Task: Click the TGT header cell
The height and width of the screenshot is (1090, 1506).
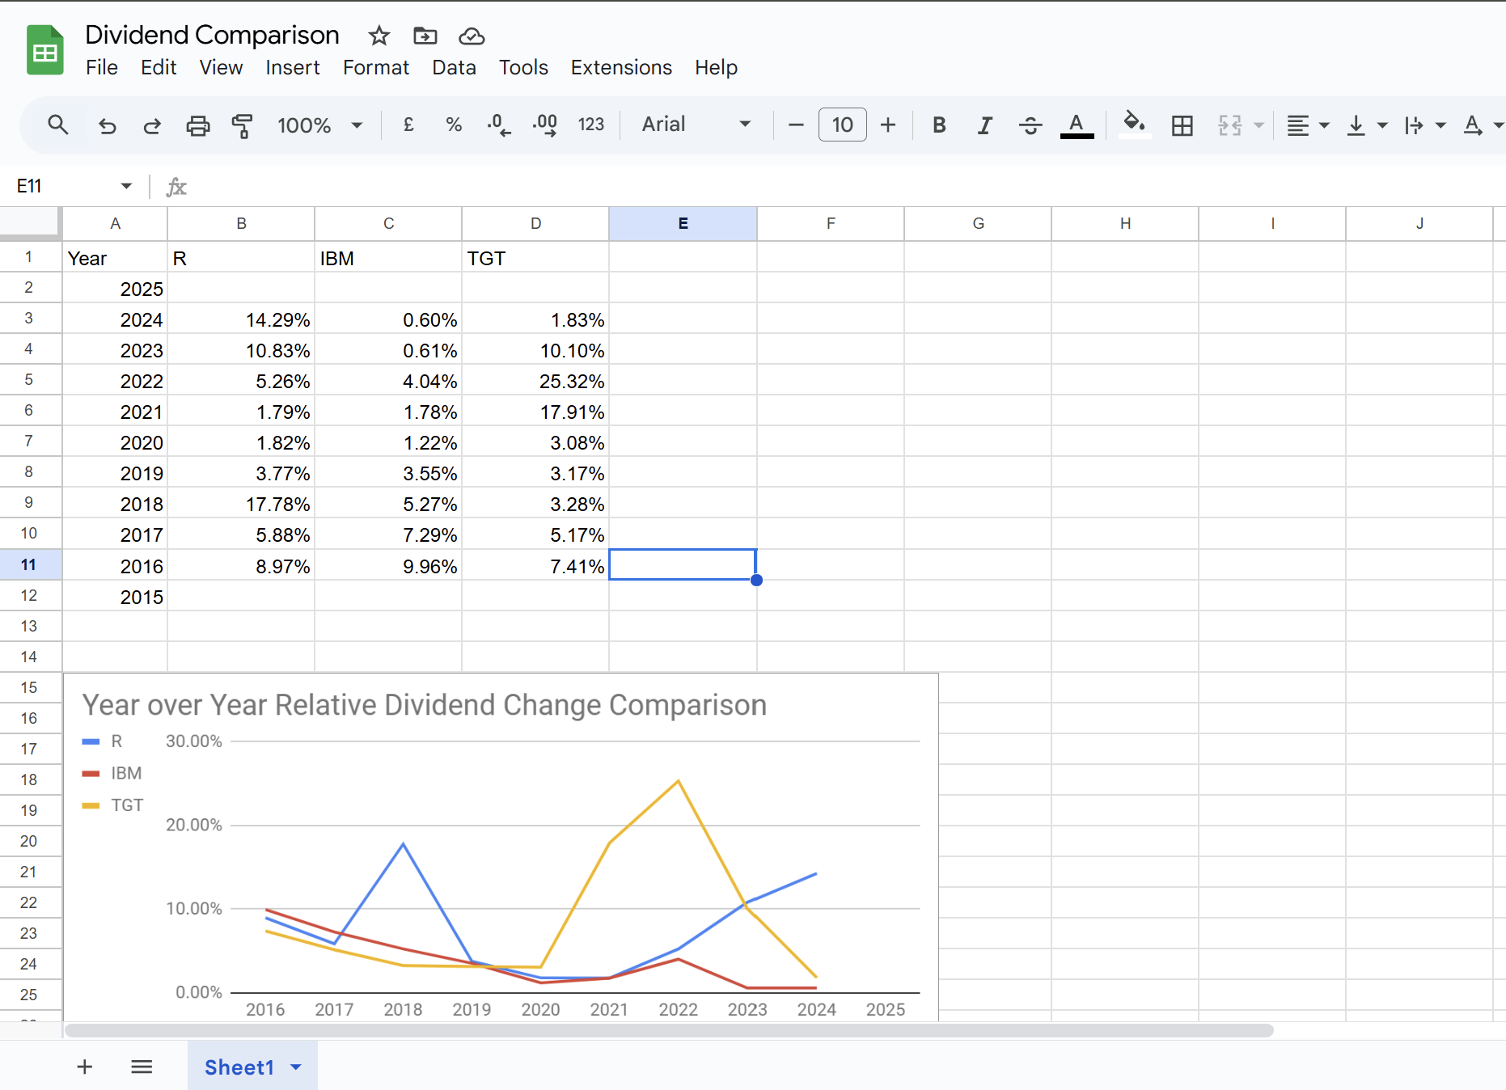Action: pyautogui.click(x=535, y=257)
